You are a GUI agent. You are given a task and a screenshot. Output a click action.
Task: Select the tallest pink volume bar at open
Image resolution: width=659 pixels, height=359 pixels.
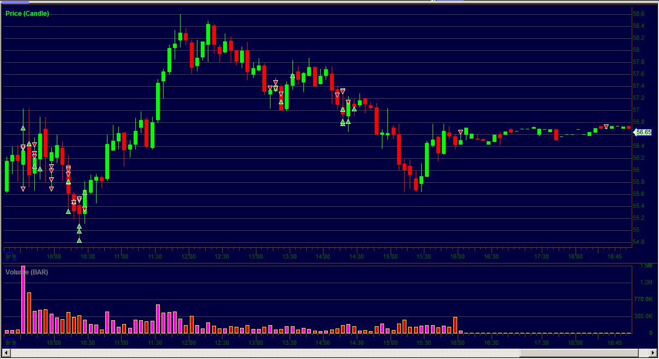(23, 300)
